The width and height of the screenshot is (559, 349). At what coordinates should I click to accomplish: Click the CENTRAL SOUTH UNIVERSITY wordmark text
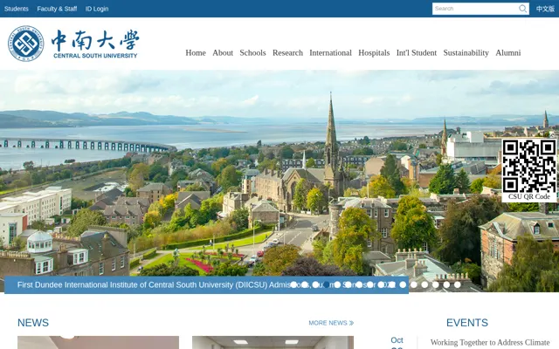(95, 56)
